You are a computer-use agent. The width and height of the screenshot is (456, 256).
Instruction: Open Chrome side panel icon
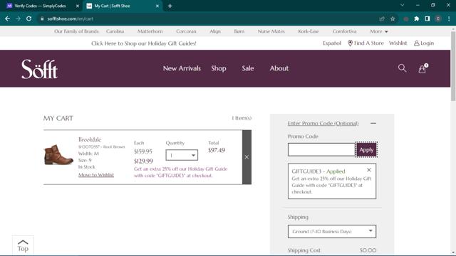click(427, 18)
